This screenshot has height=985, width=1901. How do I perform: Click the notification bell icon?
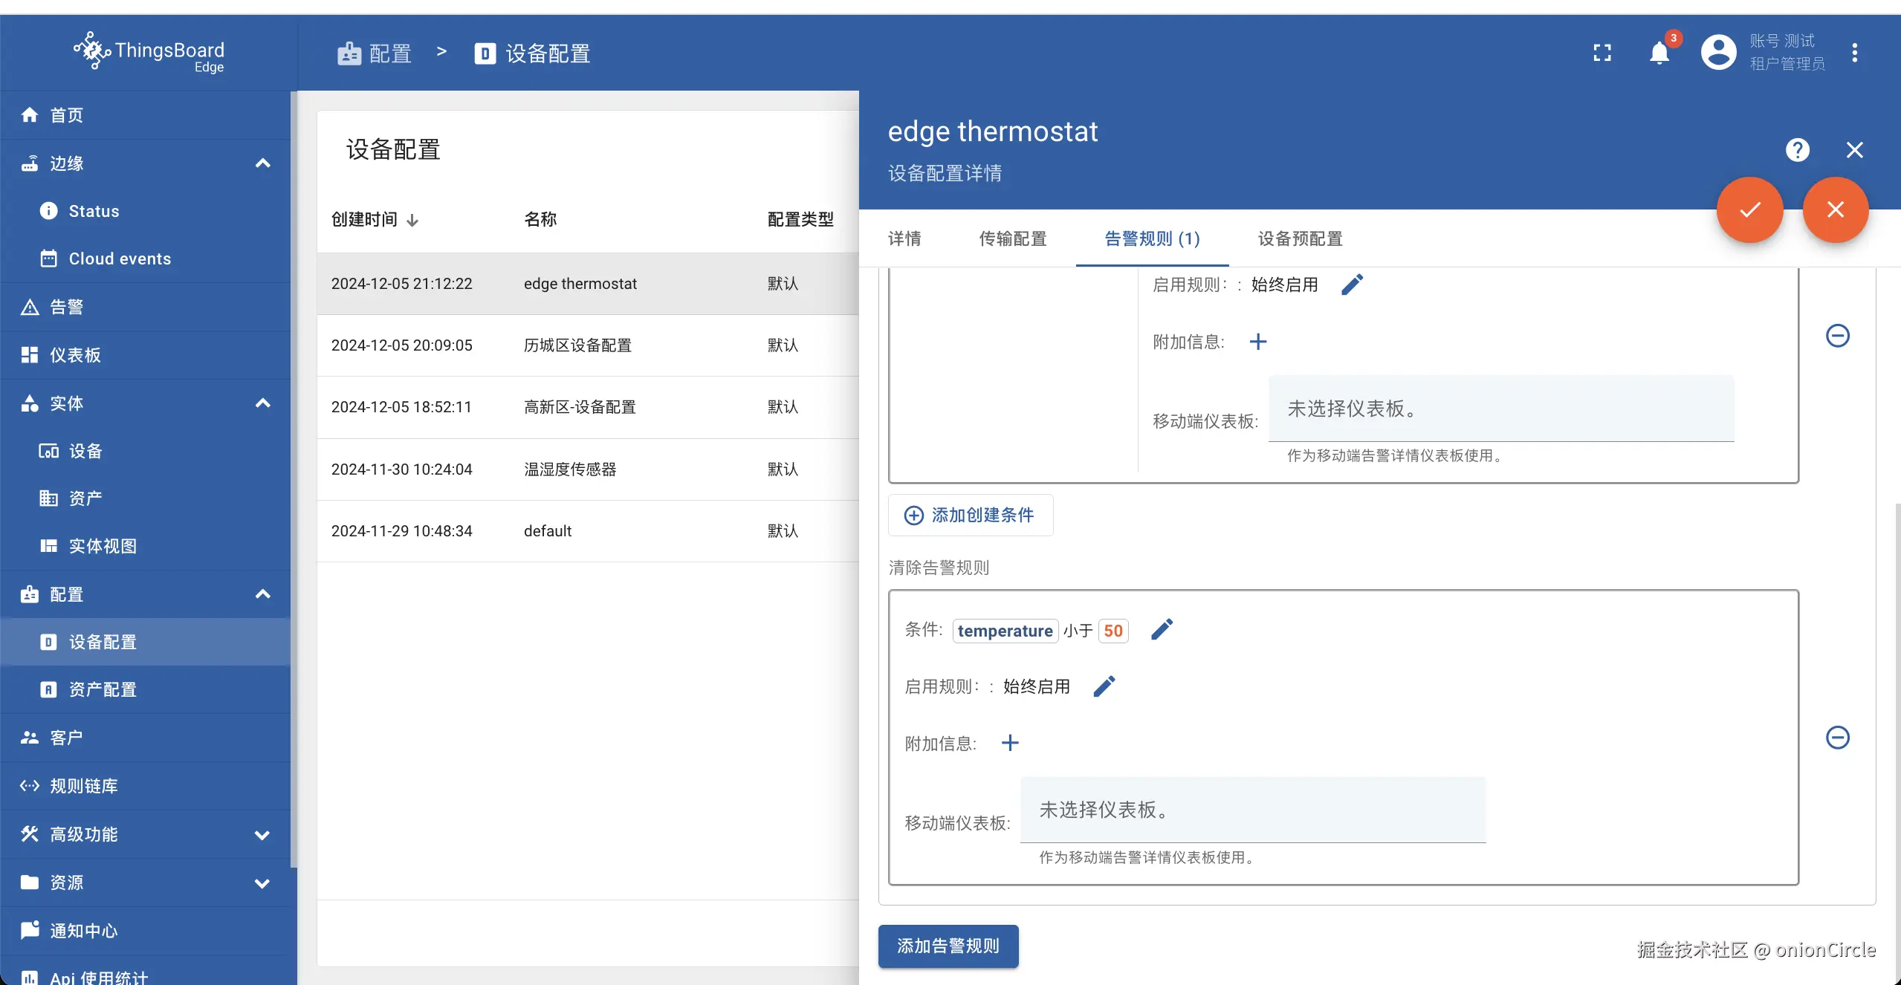[1659, 53]
